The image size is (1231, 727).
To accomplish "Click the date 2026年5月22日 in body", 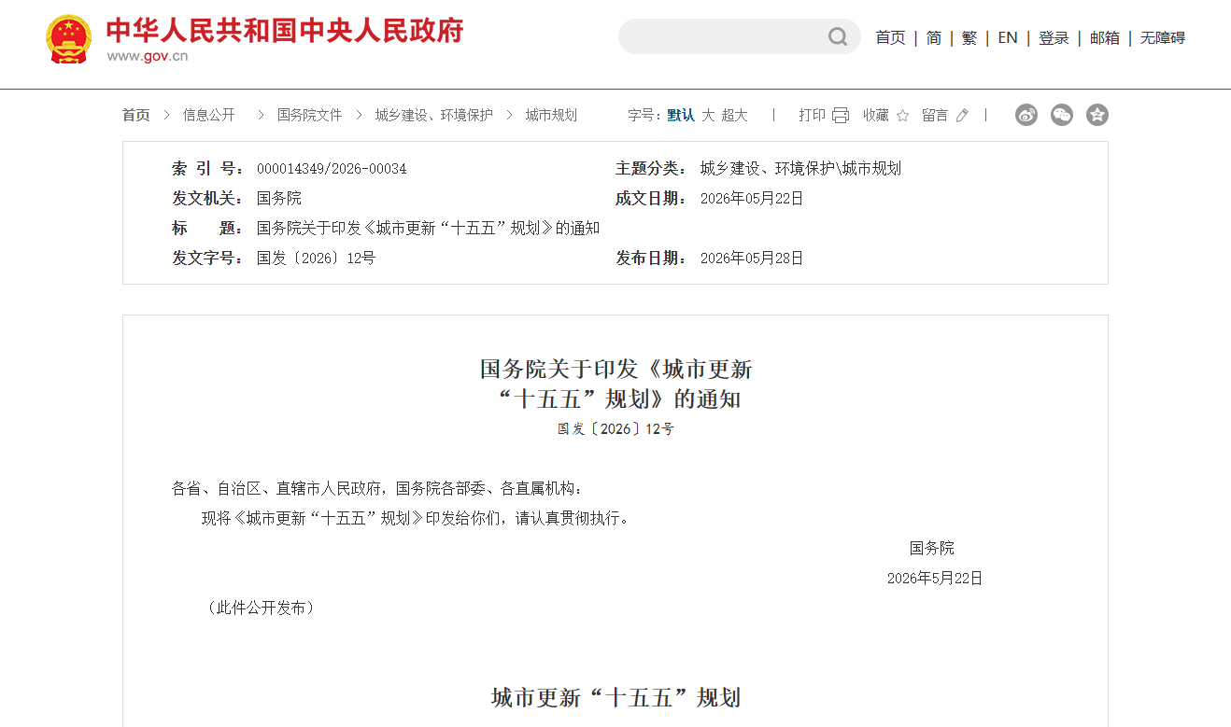I will tap(935, 578).
